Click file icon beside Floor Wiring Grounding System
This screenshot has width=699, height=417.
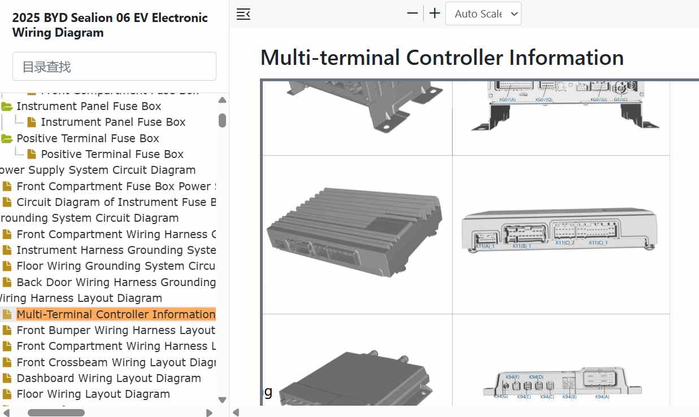(7, 266)
